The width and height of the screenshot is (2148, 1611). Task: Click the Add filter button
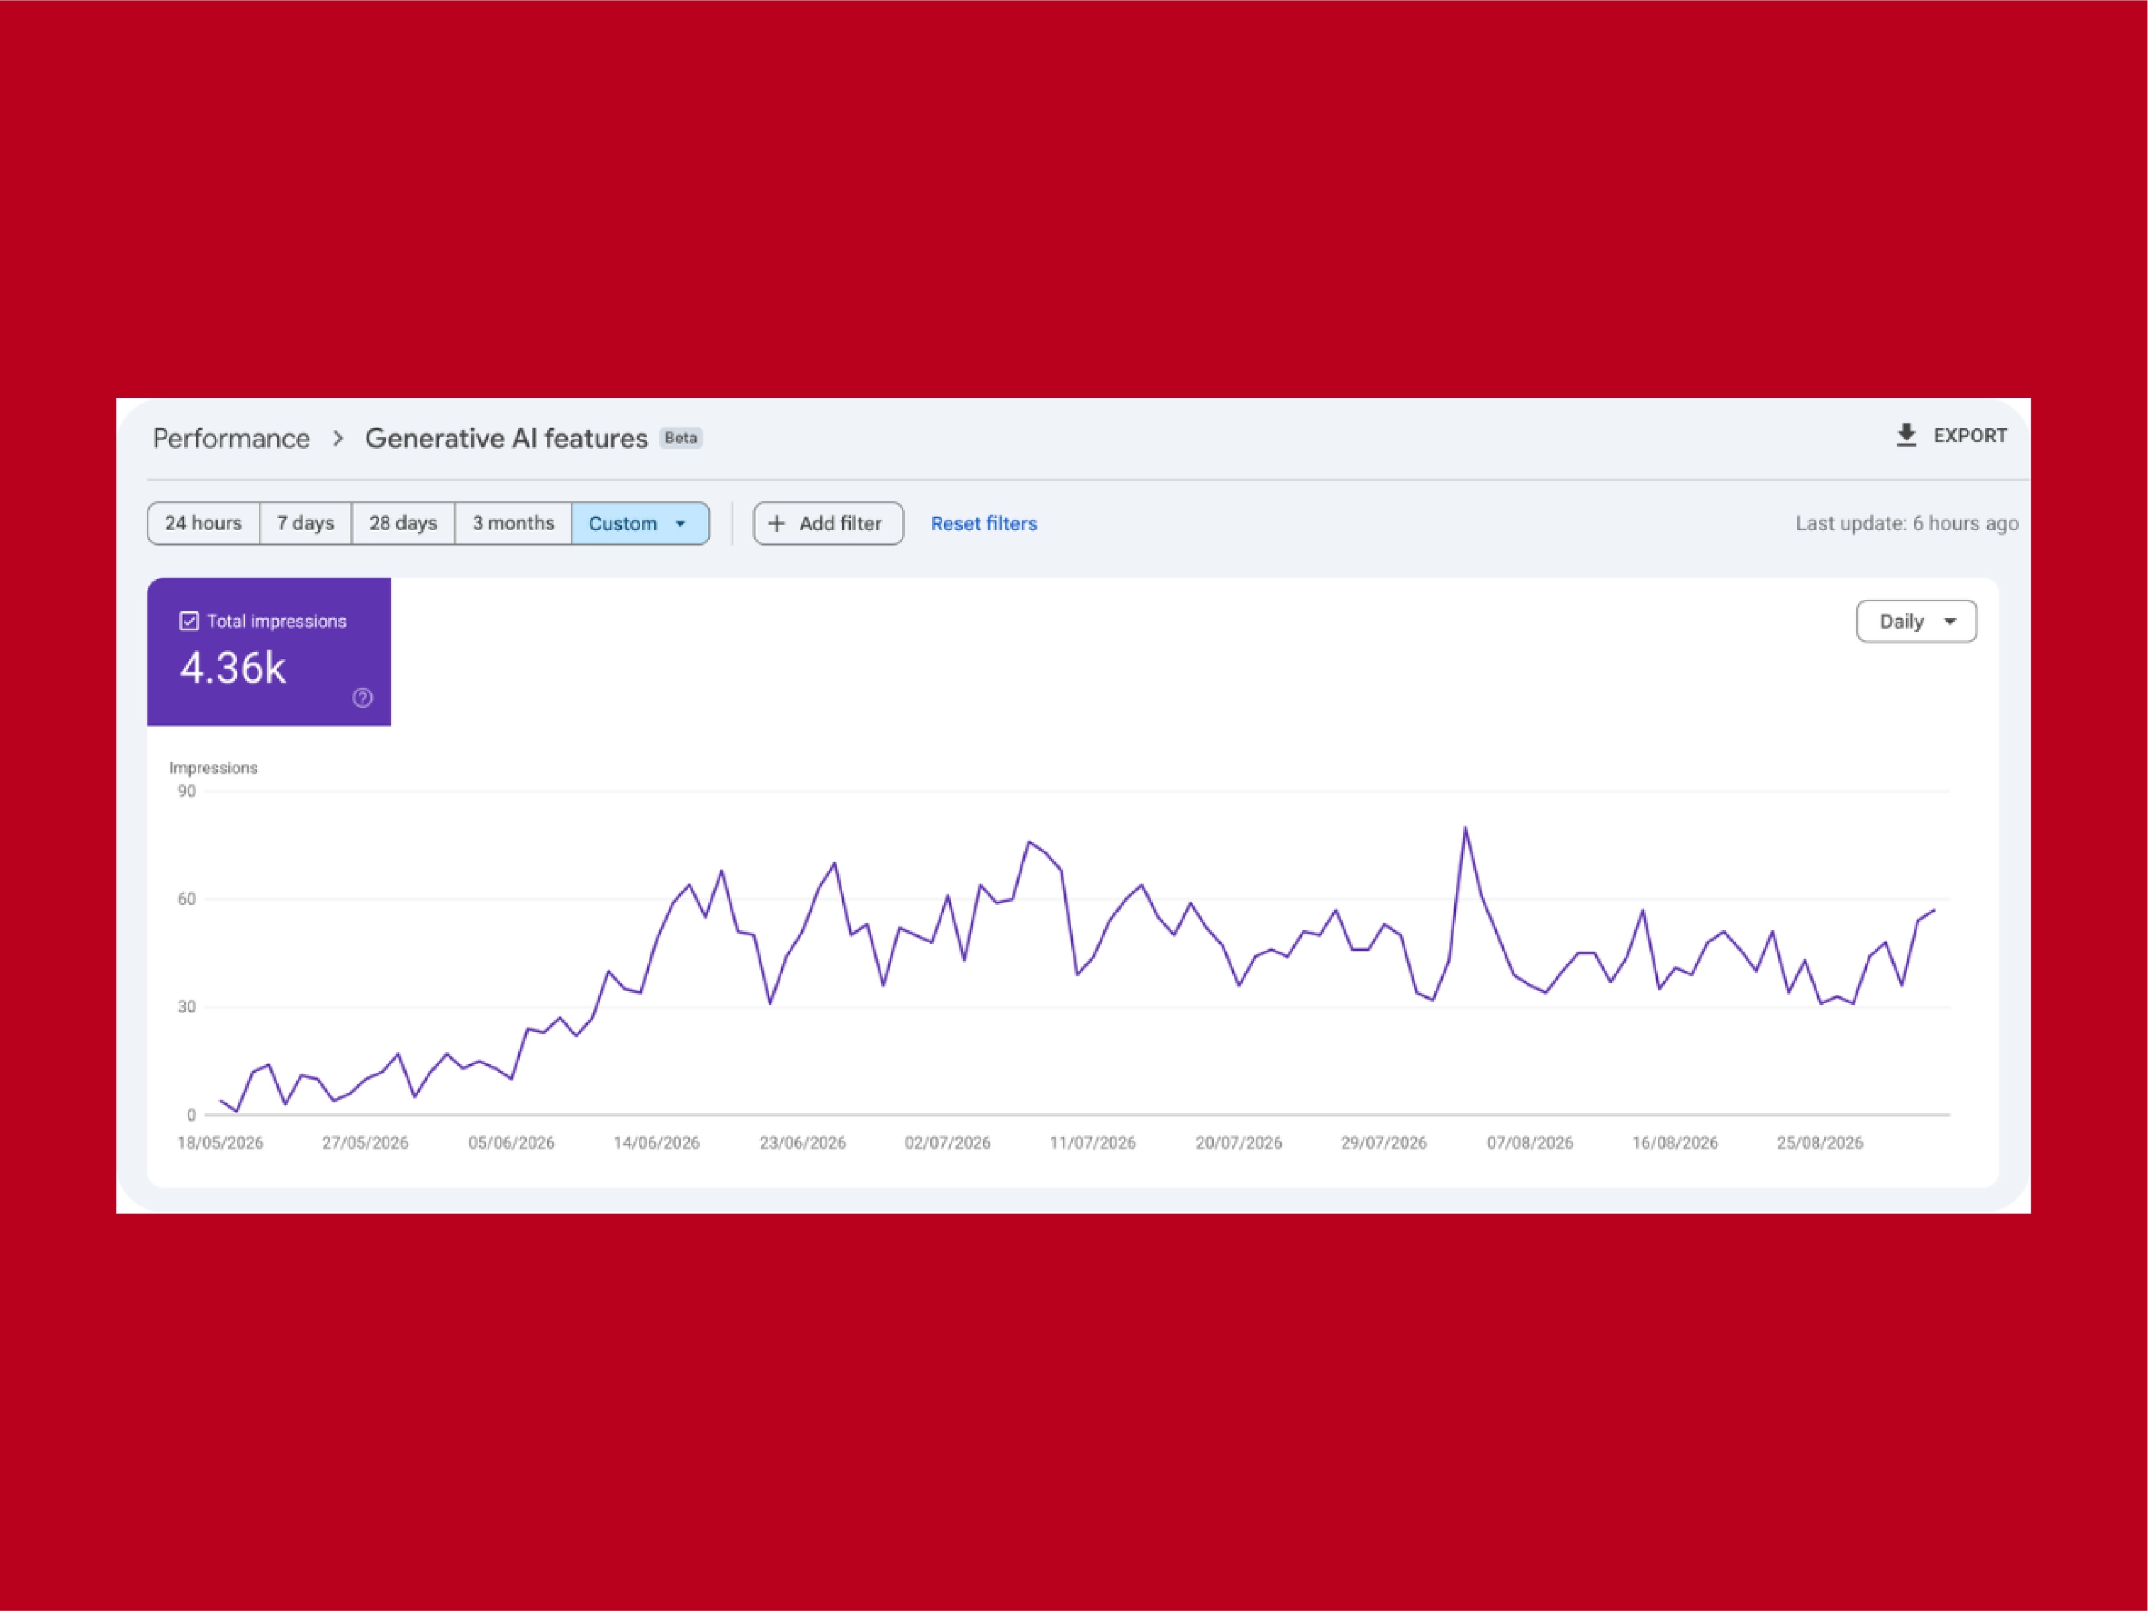(x=828, y=523)
